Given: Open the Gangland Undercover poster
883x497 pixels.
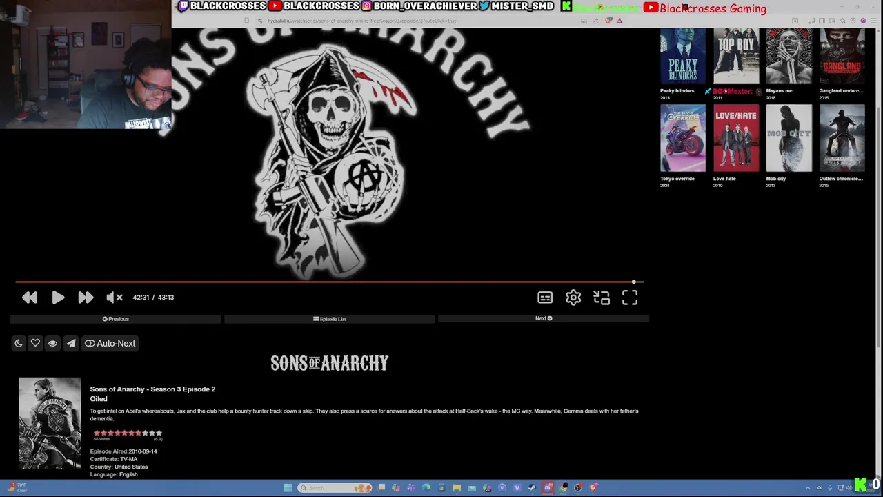Looking at the screenshot, I should 842,56.
